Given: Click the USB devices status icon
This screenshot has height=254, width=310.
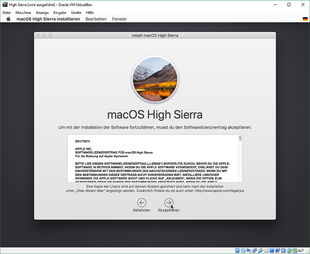Looking at the screenshot, I should [x=260, y=251].
